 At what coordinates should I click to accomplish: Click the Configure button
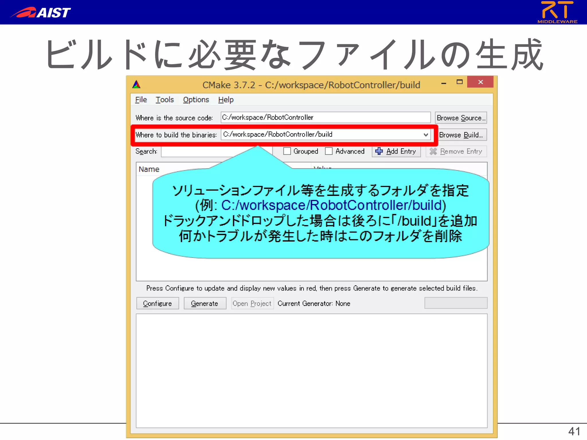pyautogui.click(x=158, y=303)
